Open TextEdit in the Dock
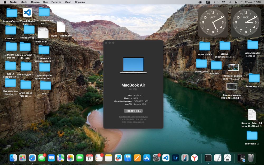The image size is (264, 165). point(218,158)
